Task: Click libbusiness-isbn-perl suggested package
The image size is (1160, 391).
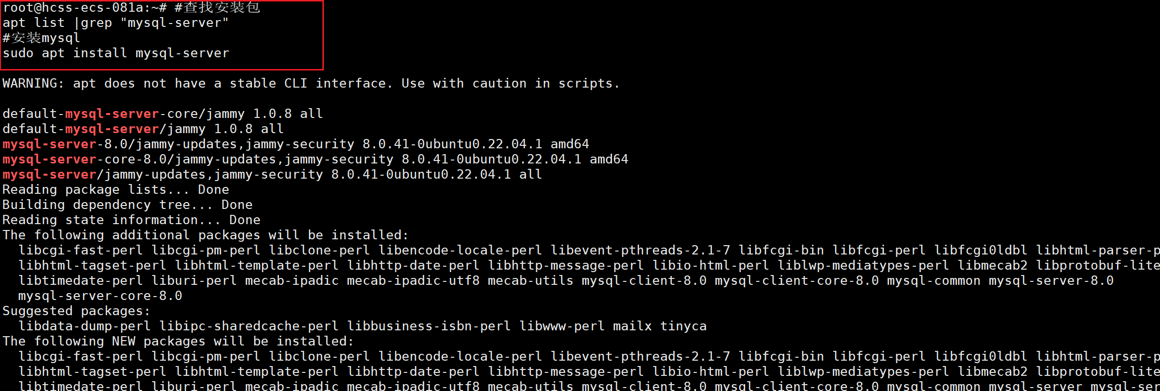Action: point(429,326)
